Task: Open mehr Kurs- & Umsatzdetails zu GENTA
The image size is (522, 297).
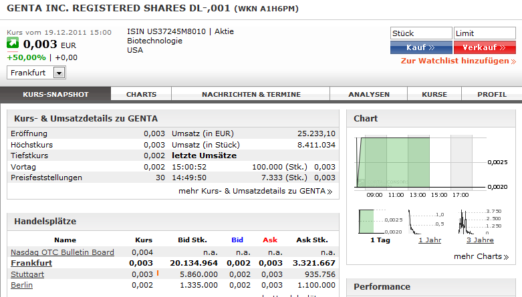Action: tap(255, 191)
